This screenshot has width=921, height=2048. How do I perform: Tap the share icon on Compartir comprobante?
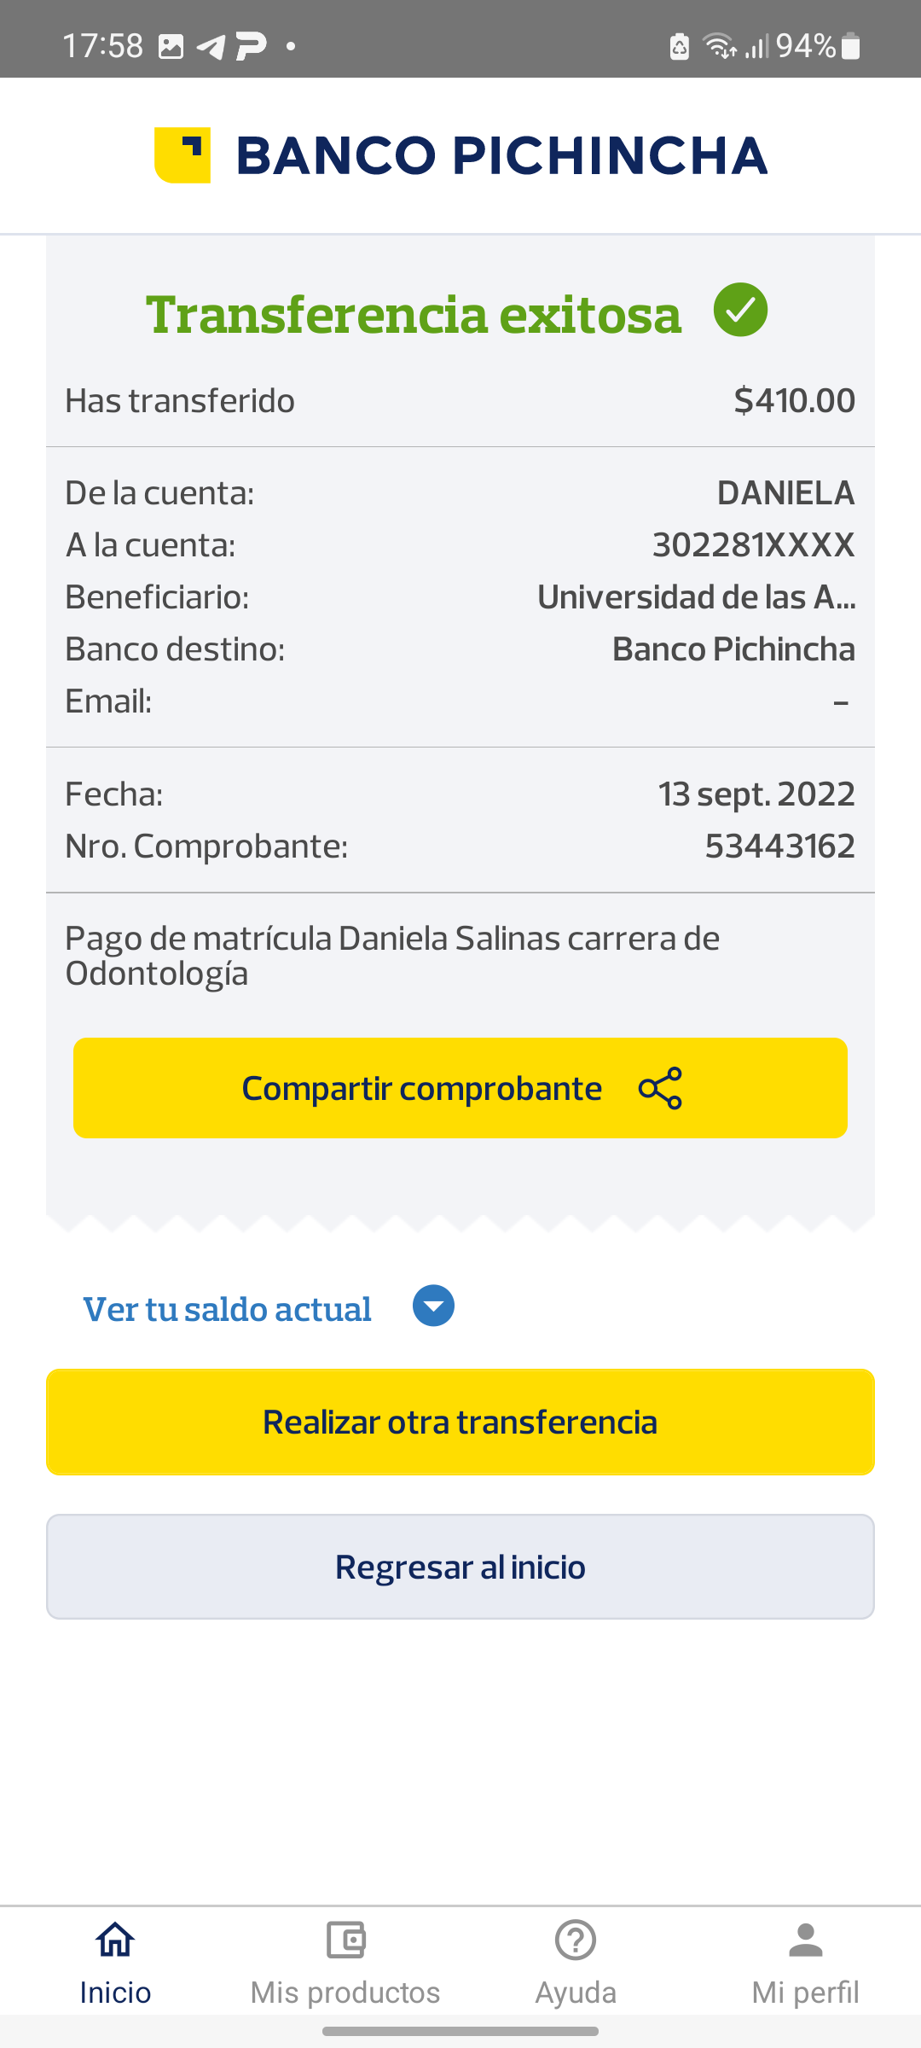tap(660, 1088)
